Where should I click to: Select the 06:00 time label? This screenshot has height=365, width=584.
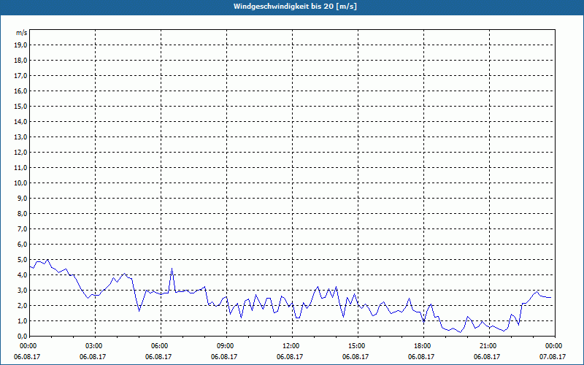pyautogui.click(x=161, y=346)
